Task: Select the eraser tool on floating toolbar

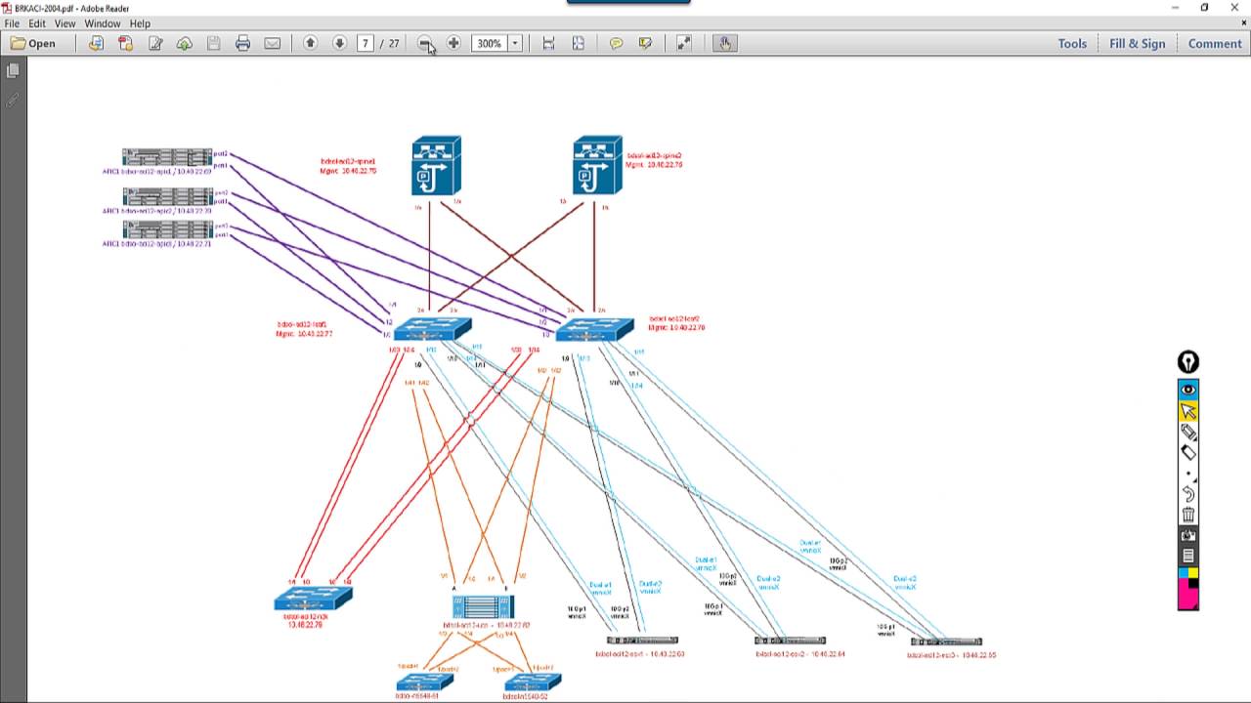Action: (1187, 452)
